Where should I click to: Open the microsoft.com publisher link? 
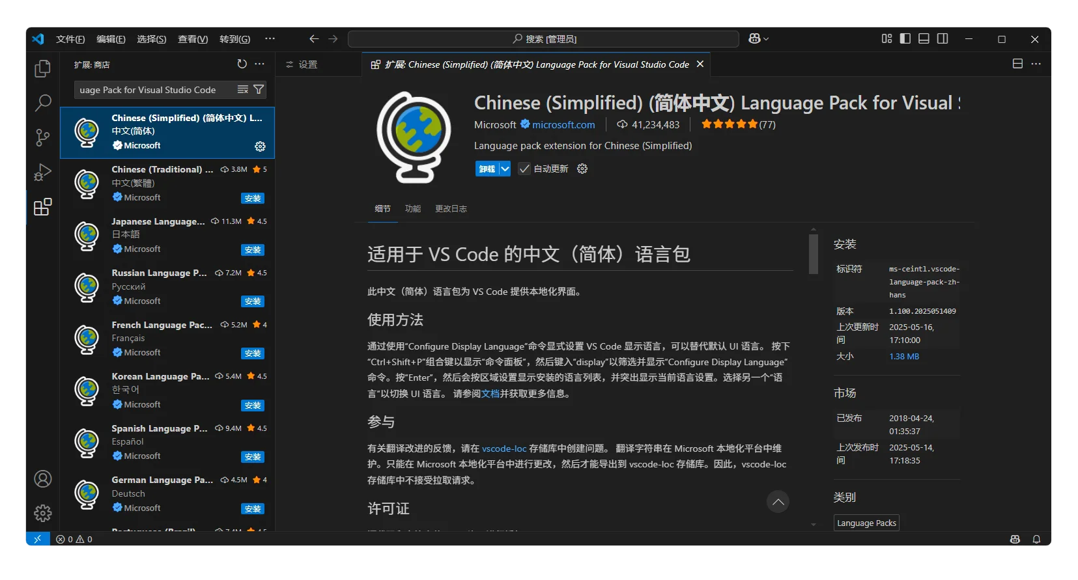tap(563, 124)
